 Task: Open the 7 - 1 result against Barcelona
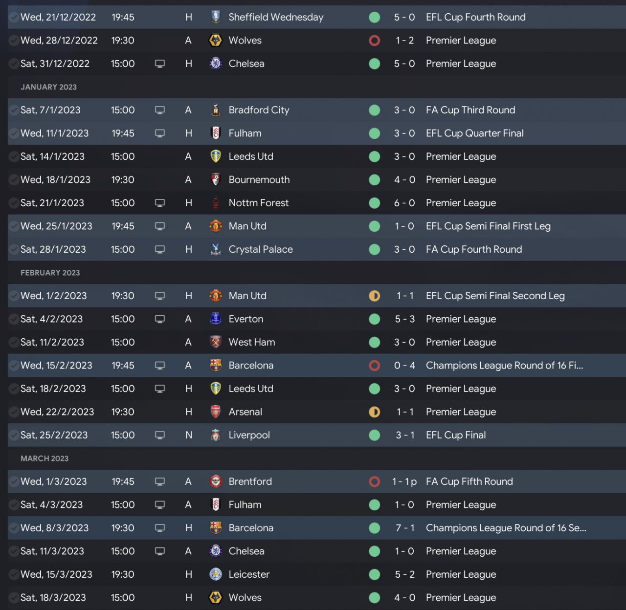pyautogui.click(x=404, y=528)
